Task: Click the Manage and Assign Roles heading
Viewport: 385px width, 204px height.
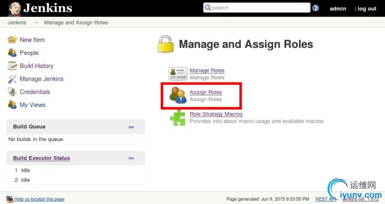Action: point(246,45)
